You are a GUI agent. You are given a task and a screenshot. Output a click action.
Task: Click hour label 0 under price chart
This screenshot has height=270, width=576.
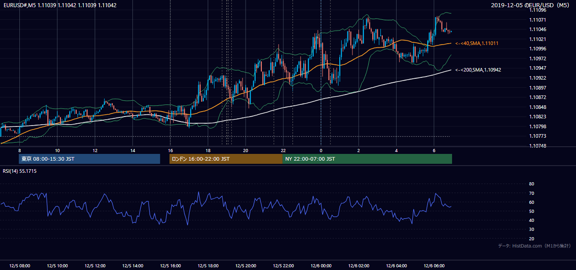click(321, 150)
